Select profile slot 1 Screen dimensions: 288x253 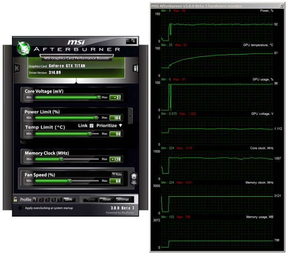(x=35, y=199)
